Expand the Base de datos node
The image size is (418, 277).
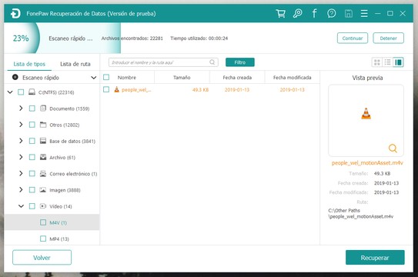(21, 141)
